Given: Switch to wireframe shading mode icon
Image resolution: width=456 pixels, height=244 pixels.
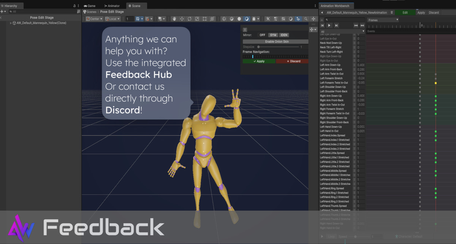Looking at the screenshot, I should (224, 19).
